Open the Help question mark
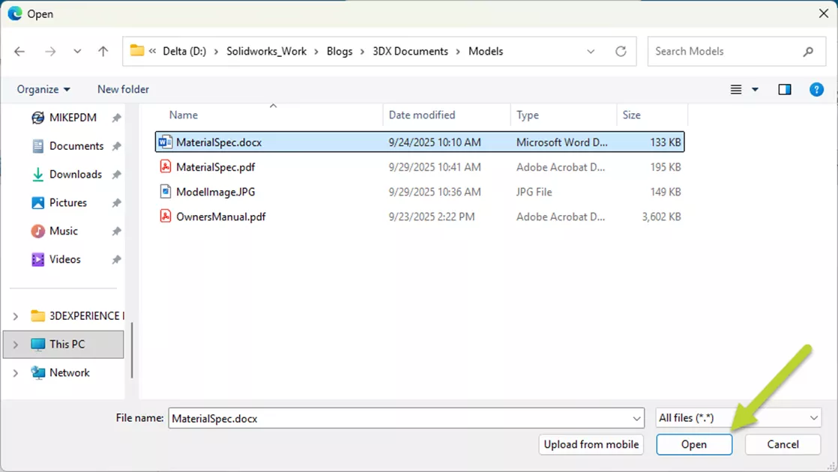Screen dimensions: 838x472 coord(816,89)
